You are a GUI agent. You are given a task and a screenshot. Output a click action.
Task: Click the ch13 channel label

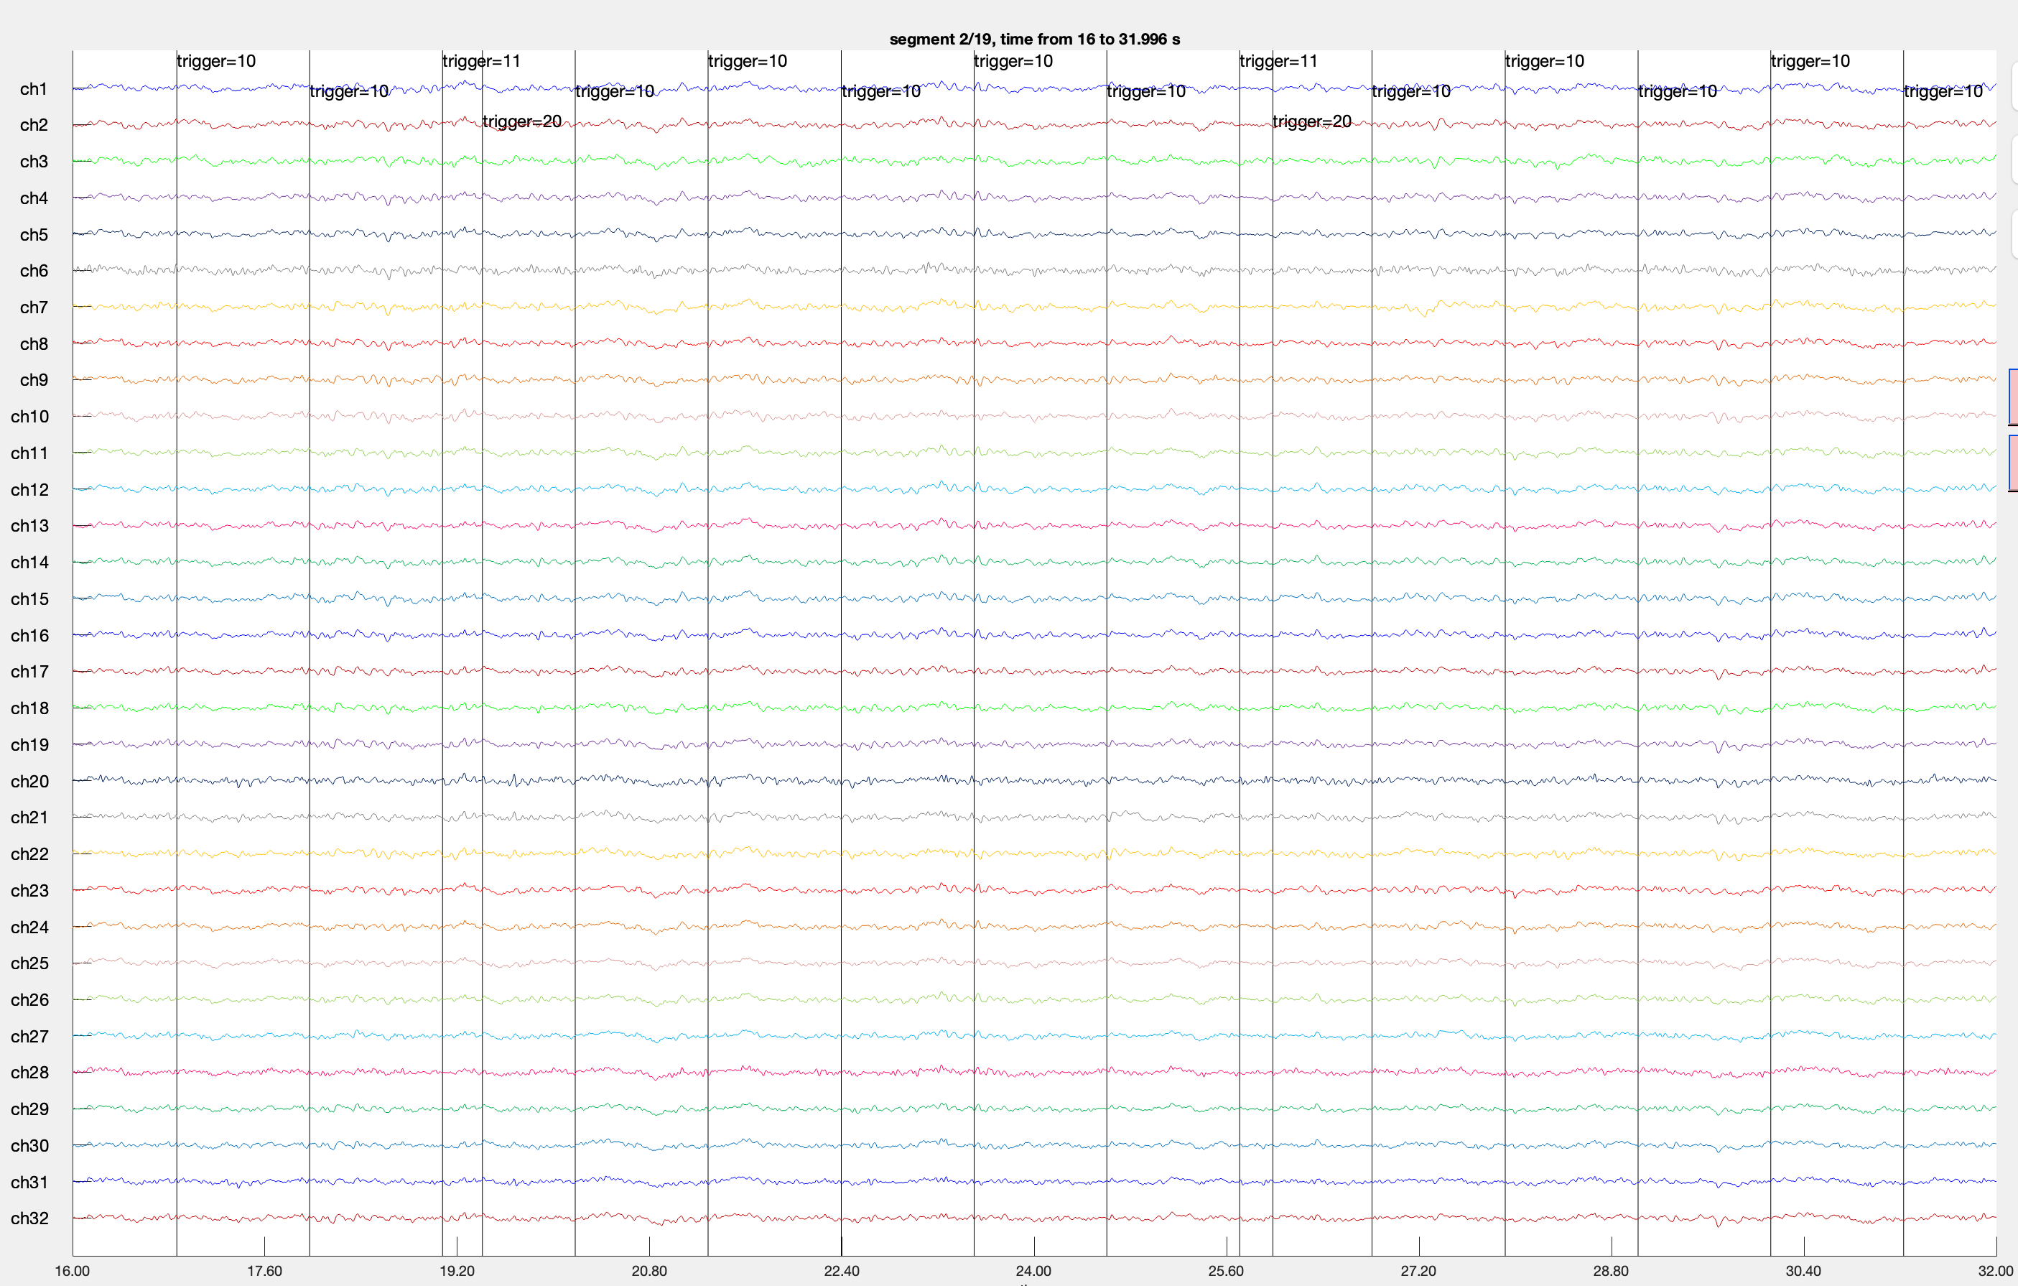coord(29,526)
